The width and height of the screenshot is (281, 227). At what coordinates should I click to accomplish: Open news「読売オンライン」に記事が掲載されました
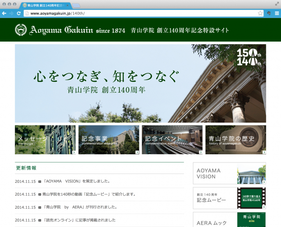point(79,220)
